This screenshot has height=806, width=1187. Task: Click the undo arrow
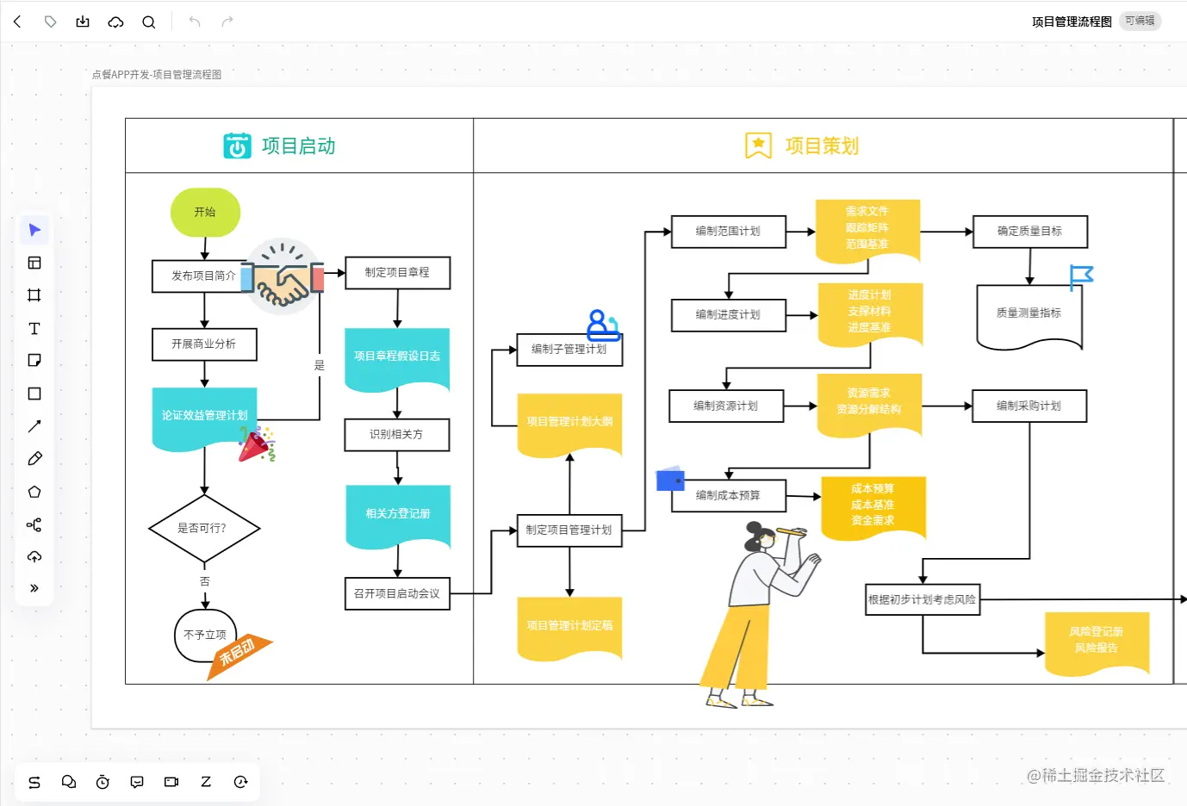point(195,22)
